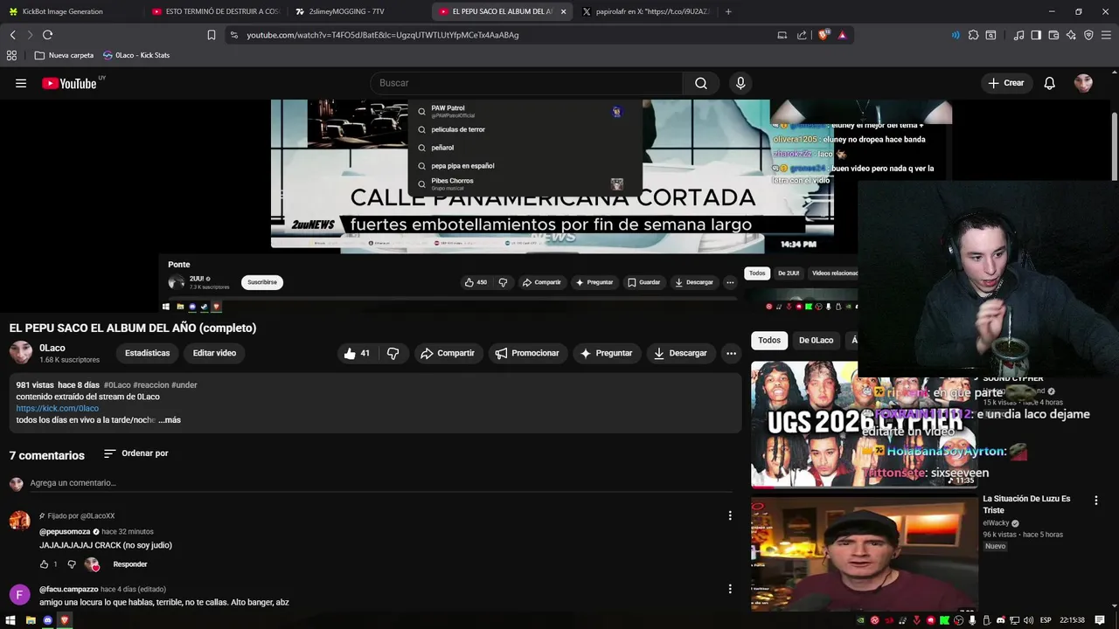Open the media playlist music note icon
The width and height of the screenshot is (1119, 629).
click(1018, 35)
